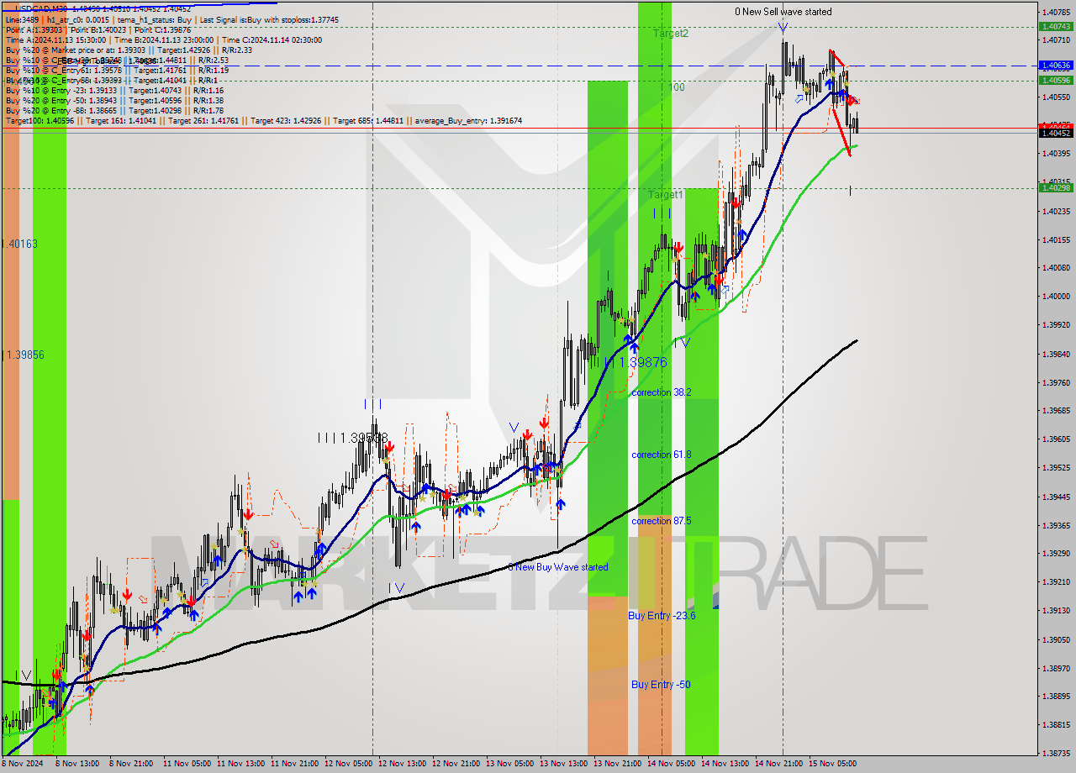The height and width of the screenshot is (773, 1076).
Task: Click the "correction 38.2" label
Action: (x=662, y=392)
